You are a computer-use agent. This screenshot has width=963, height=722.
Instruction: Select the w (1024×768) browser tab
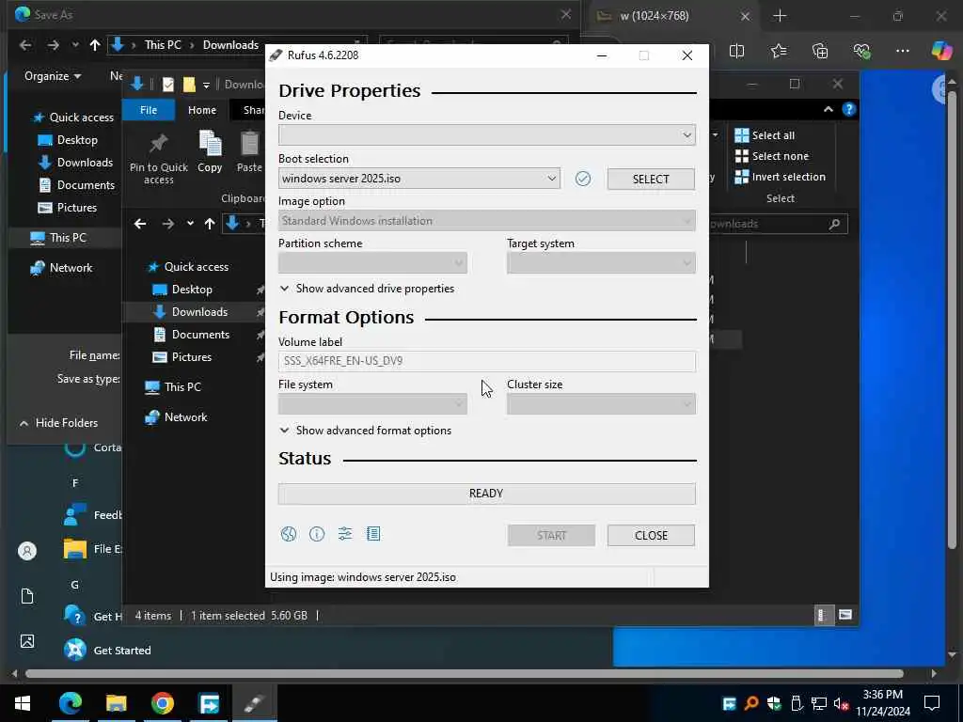point(673,16)
